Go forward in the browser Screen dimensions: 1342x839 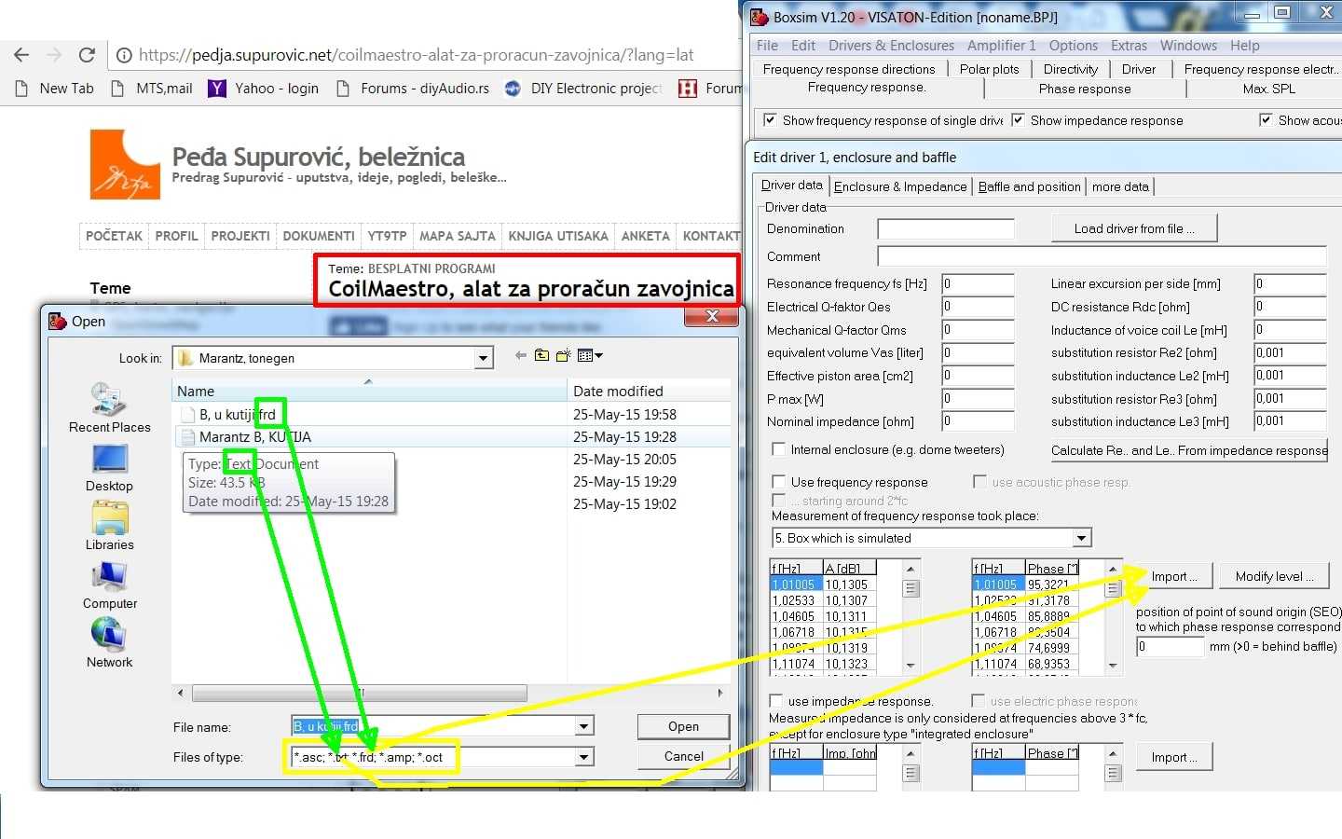(54, 55)
